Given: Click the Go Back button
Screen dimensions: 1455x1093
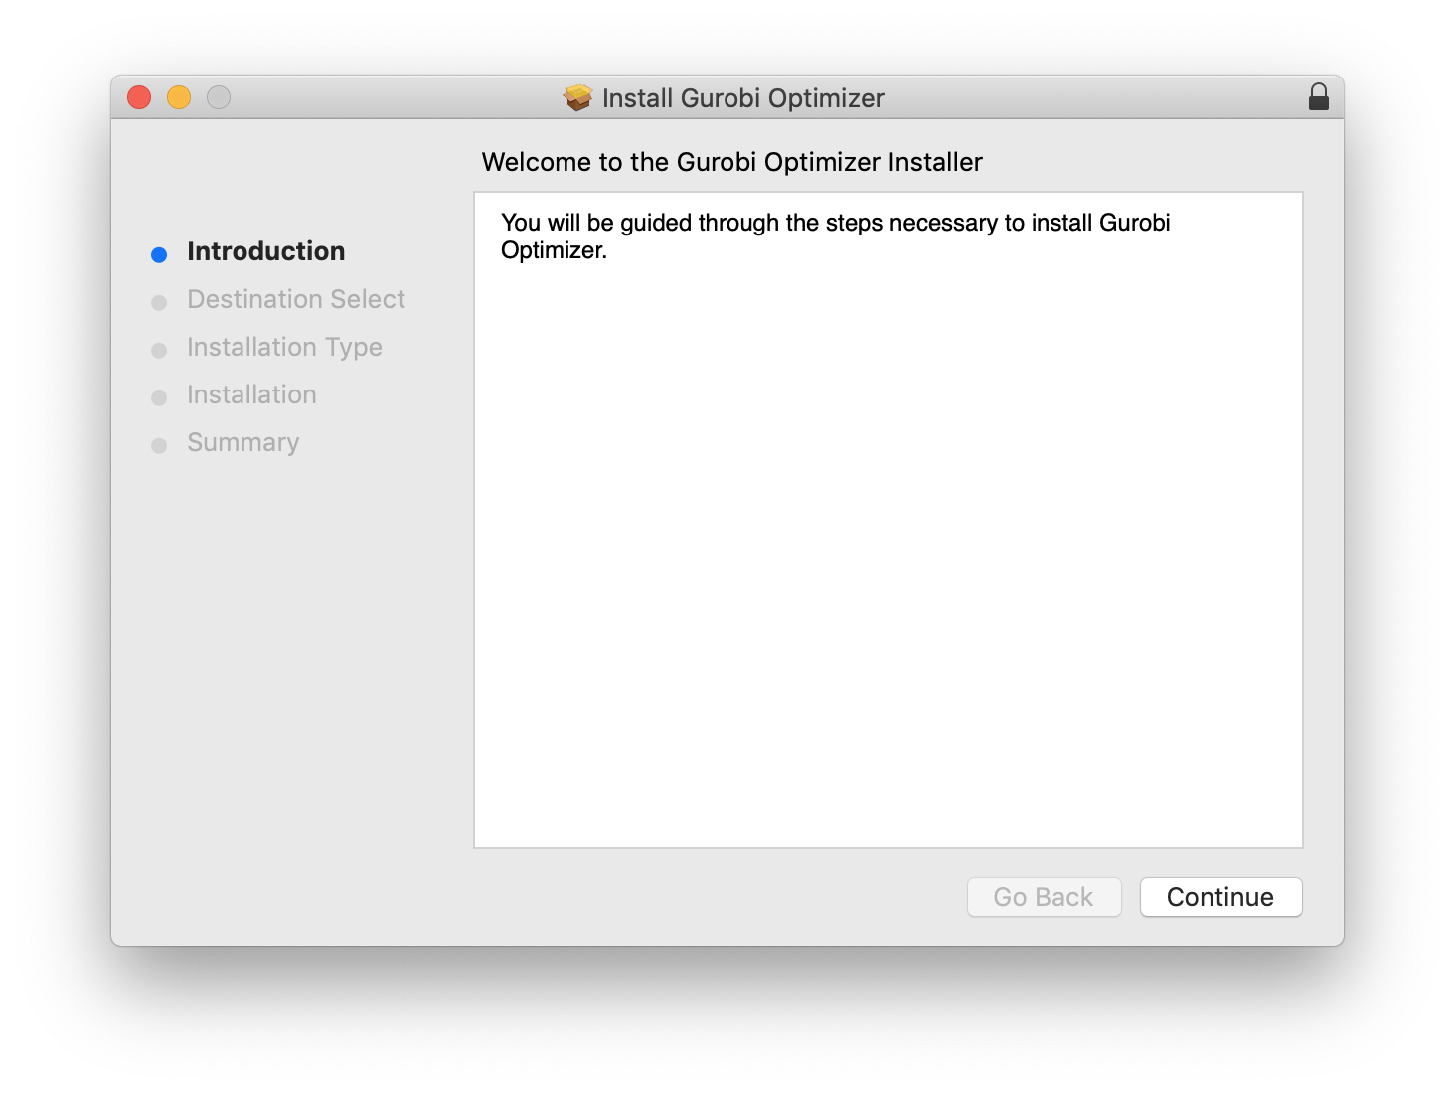Looking at the screenshot, I should (x=1044, y=897).
